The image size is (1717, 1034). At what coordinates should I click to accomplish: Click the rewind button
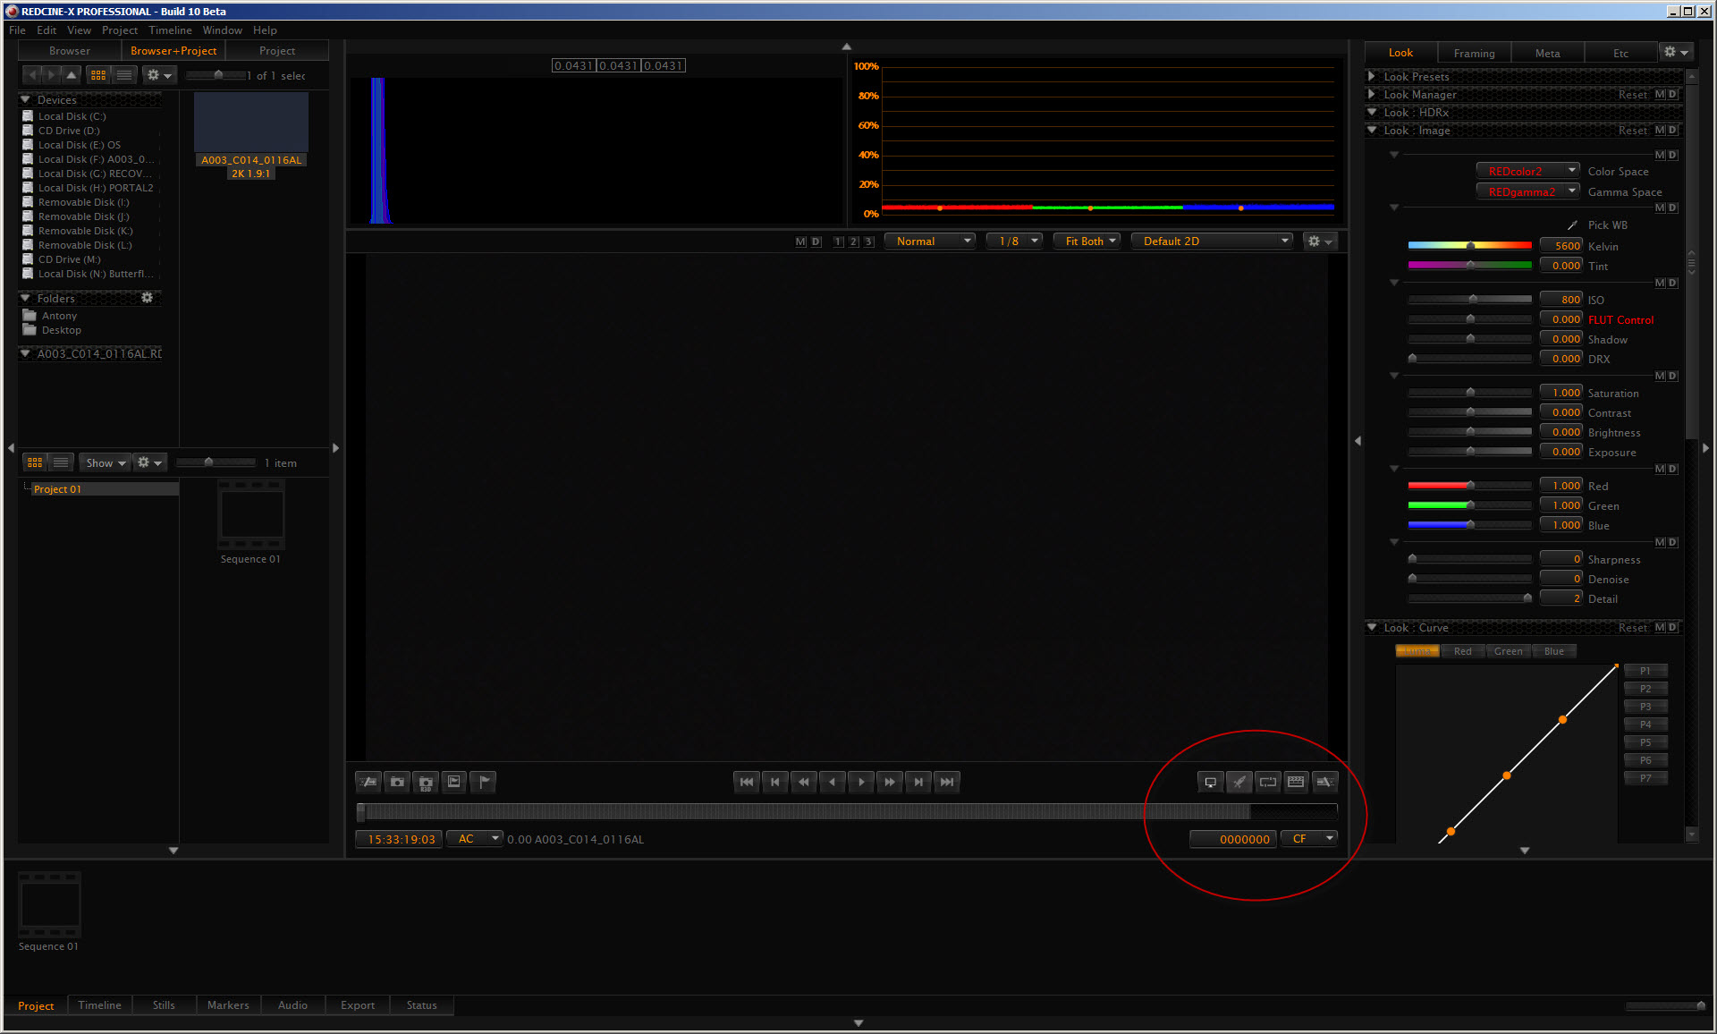pos(804,782)
